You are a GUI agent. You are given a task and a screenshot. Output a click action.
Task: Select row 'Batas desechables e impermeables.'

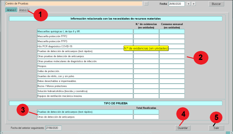point(85,81)
